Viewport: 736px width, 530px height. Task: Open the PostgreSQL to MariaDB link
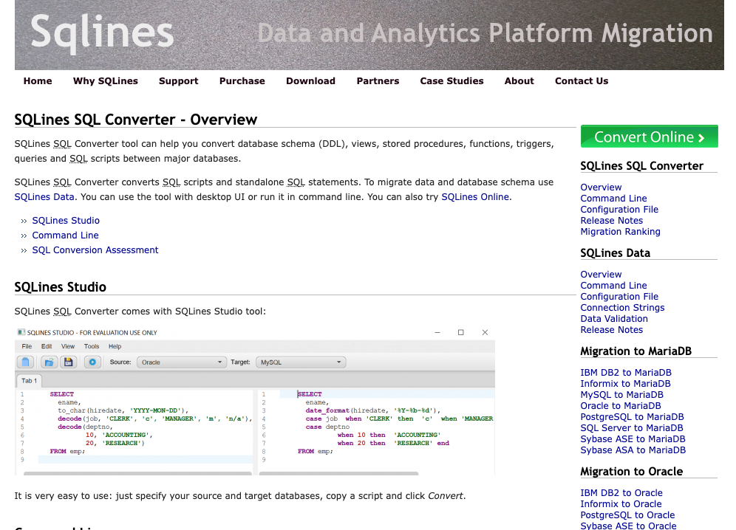click(632, 417)
